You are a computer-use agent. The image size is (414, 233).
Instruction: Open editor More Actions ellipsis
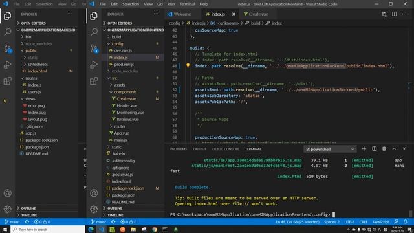pyautogui.click(x=404, y=14)
